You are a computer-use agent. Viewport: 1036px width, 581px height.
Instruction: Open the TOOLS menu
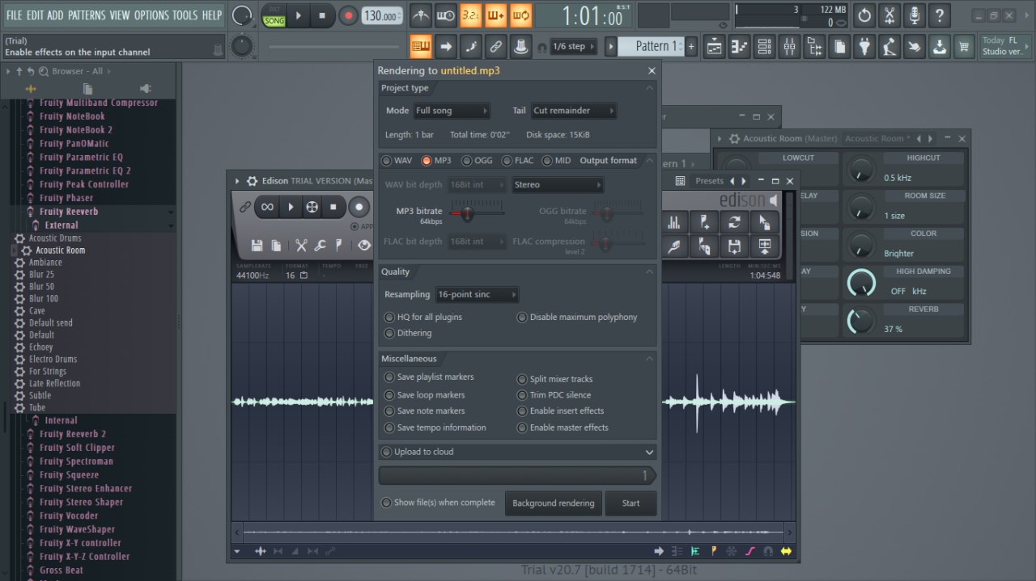pyautogui.click(x=185, y=15)
